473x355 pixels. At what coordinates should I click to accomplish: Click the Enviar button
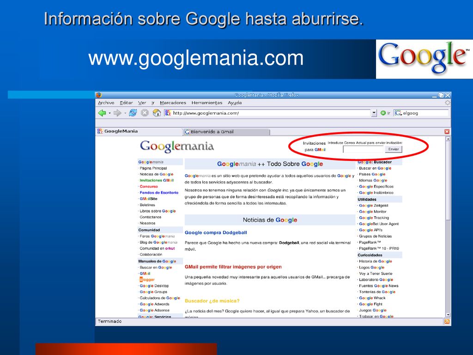[x=394, y=149]
